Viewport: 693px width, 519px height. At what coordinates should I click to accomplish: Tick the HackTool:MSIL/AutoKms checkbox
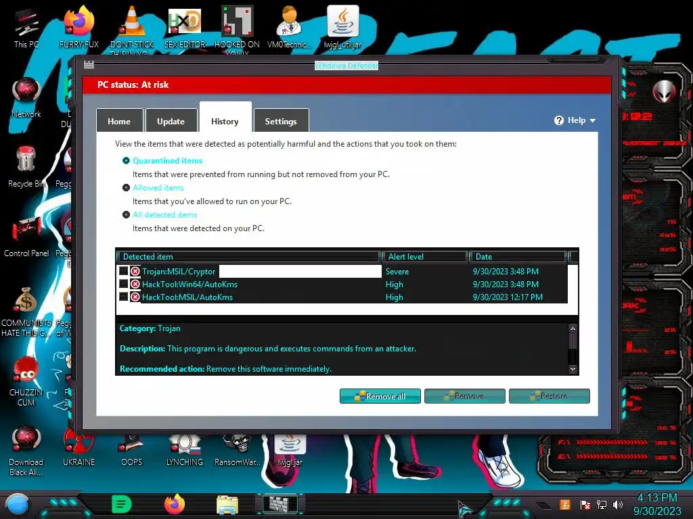pyautogui.click(x=124, y=297)
